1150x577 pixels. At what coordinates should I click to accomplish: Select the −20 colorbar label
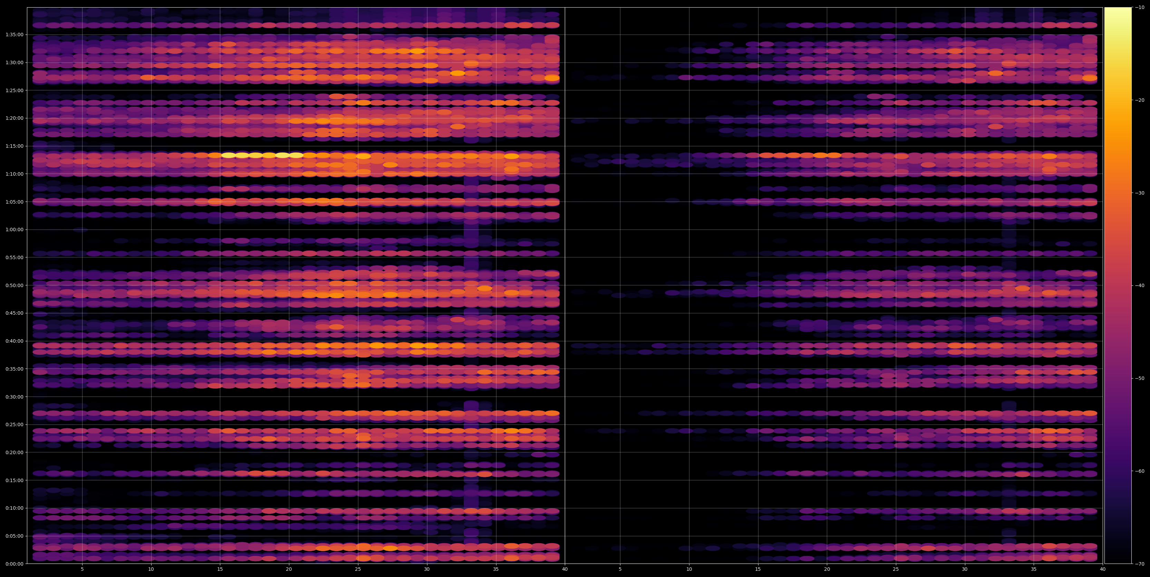coord(1140,100)
